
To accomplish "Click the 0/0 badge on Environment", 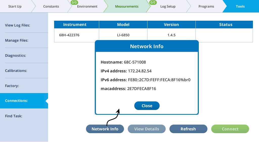I will [x=74, y=3].
